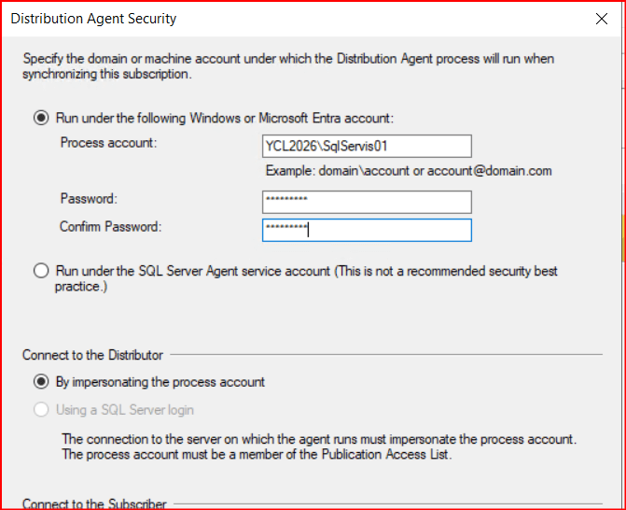Click the "Password:" label text
This screenshot has width=626, height=510.
90,199
